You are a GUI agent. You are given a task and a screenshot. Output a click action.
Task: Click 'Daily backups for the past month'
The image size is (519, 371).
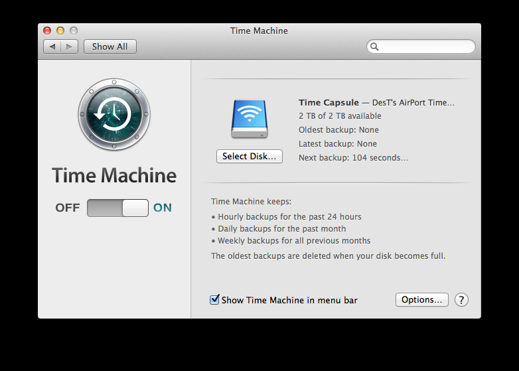281,229
